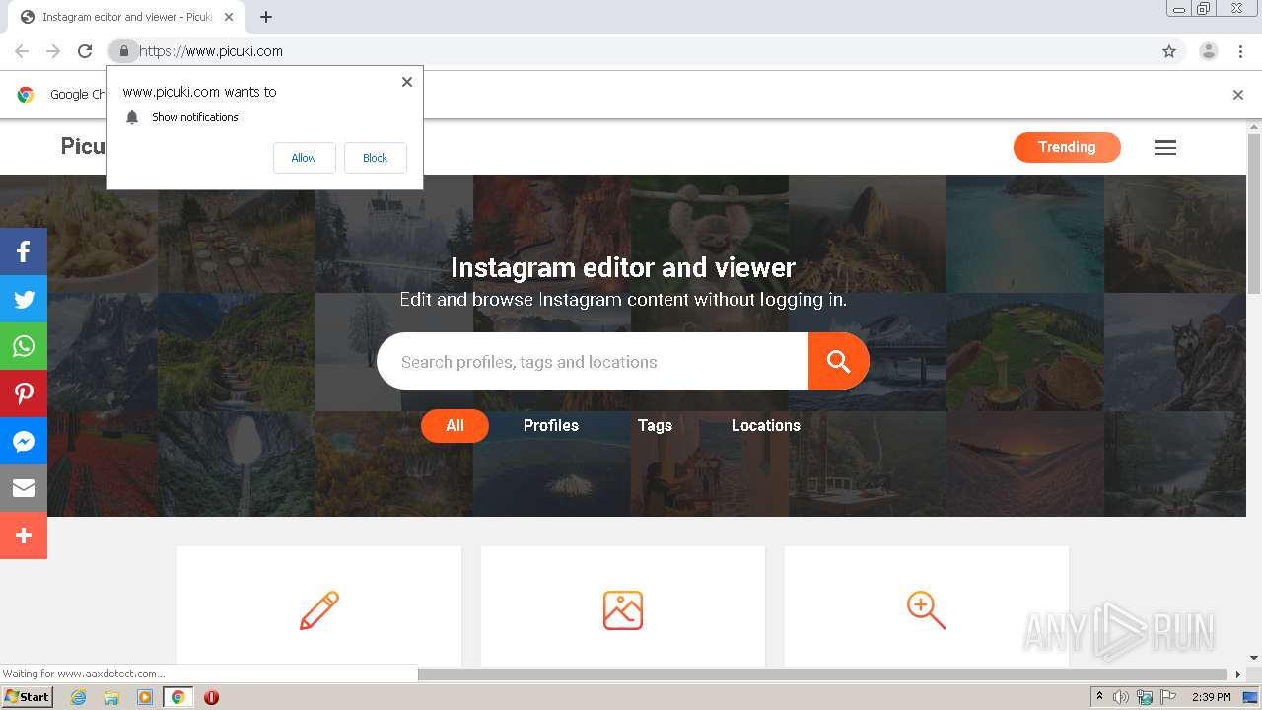Image resolution: width=1262 pixels, height=710 pixels.
Task: Select the Tags search filter
Action: (655, 426)
